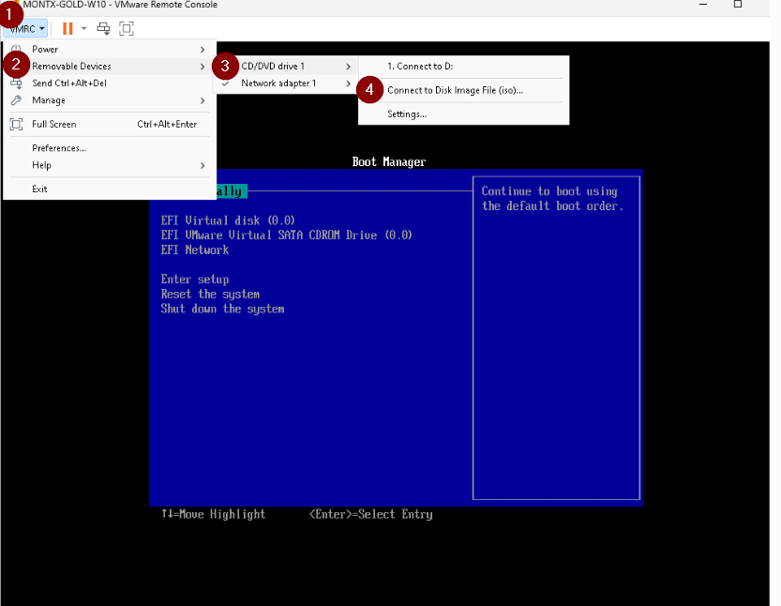The height and width of the screenshot is (606, 781).
Task: Click the Full Screen menu entry icon
Action: pyautogui.click(x=16, y=124)
